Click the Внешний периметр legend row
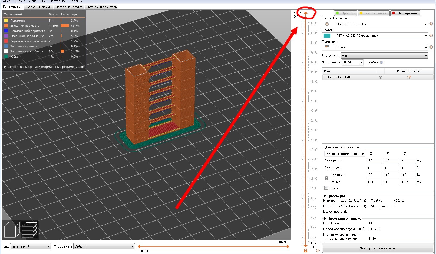This screenshot has width=436, height=254. pos(44,26)
